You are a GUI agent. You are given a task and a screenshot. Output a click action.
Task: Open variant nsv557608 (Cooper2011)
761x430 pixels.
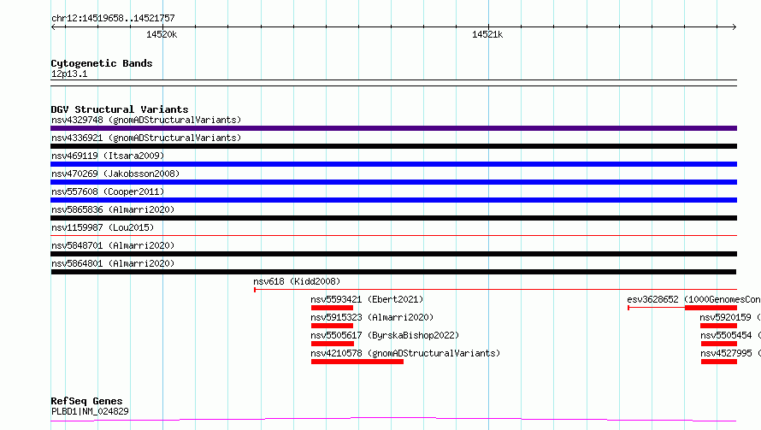(108, 191)
